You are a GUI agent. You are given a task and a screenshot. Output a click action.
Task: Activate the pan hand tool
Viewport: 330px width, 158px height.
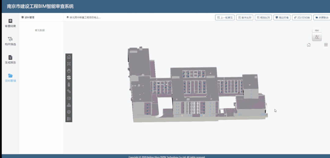[69, 71]
